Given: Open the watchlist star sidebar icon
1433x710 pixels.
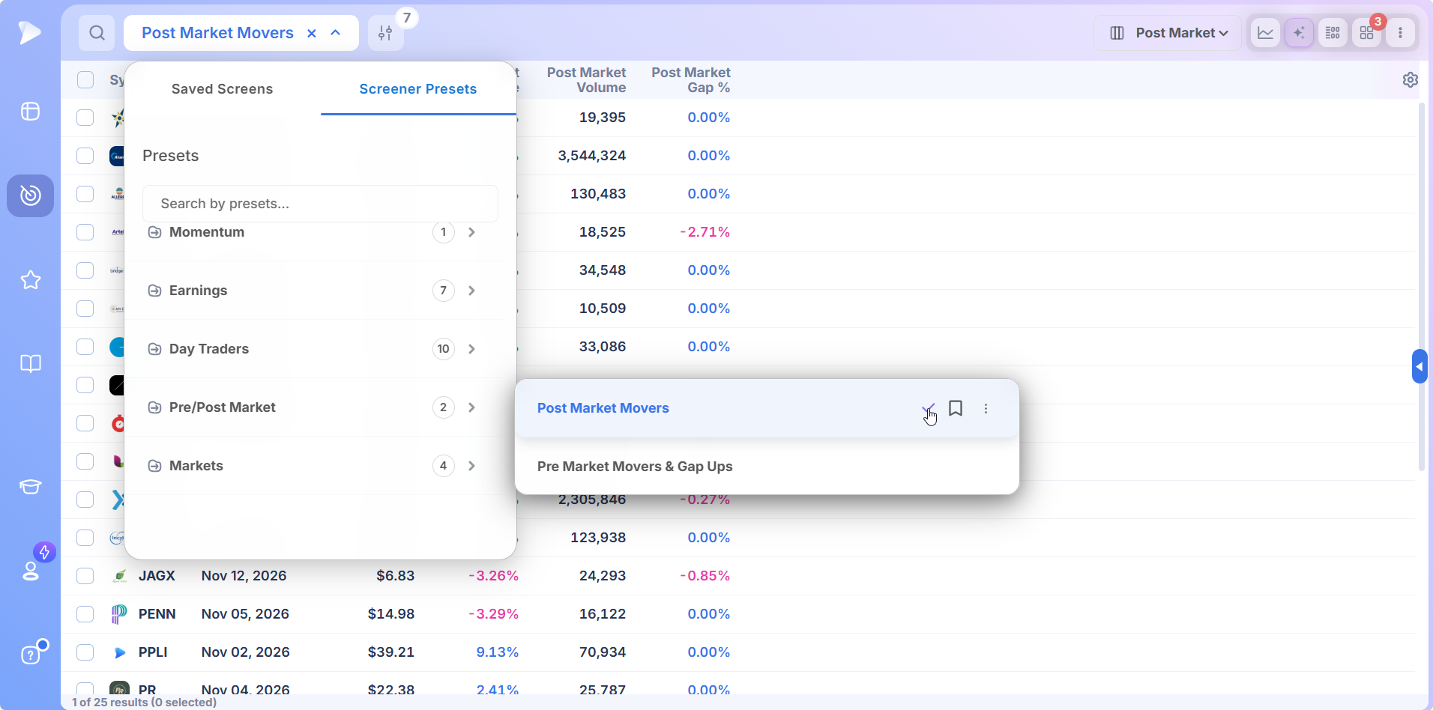Looking at the screenshot, I should point(30,280).
